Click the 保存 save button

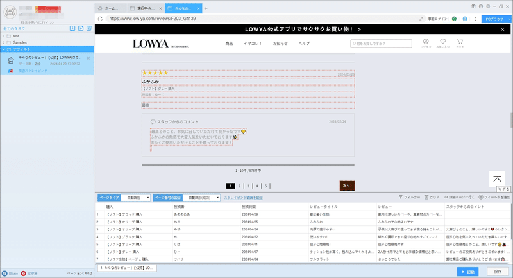pyautogui.click(x=498, y=272)
